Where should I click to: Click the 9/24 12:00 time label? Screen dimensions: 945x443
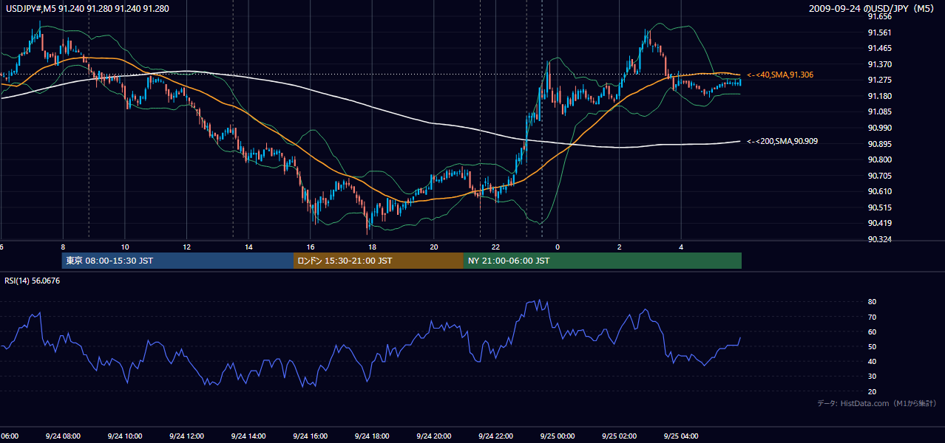click(x=186, y=436)
